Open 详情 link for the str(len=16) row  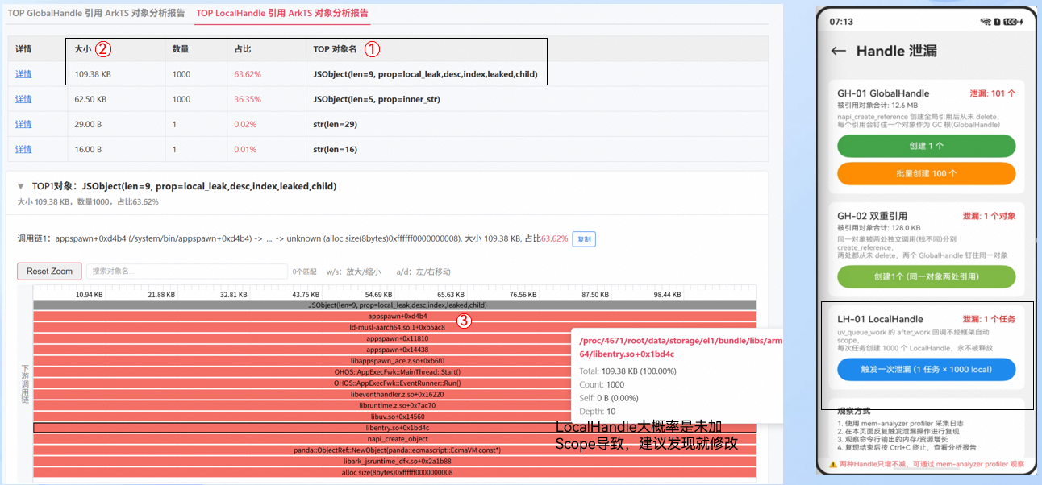(x=23, y=149)
